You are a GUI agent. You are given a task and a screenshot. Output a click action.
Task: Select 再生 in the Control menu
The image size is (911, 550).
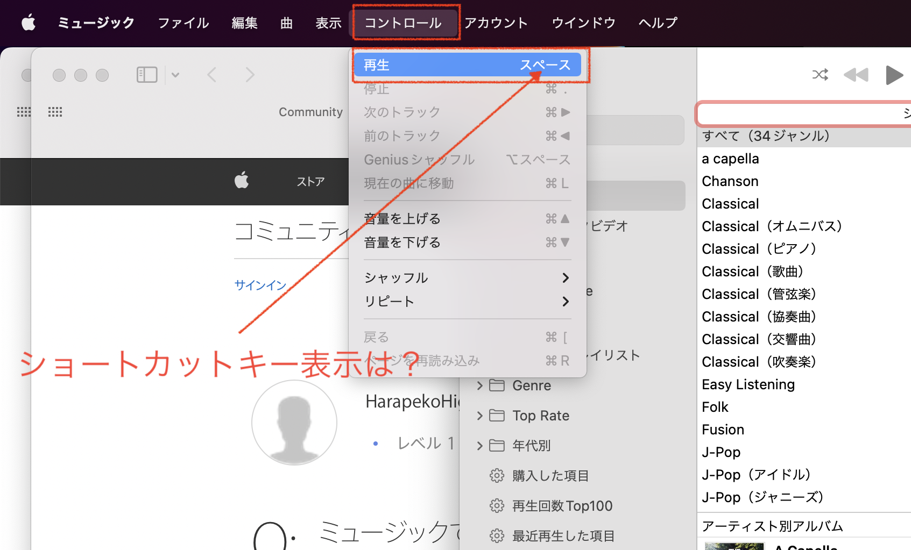[467, 65]
